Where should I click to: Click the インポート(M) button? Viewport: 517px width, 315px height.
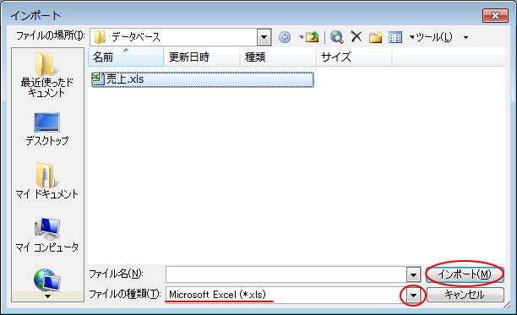click(x=465, y=274)
